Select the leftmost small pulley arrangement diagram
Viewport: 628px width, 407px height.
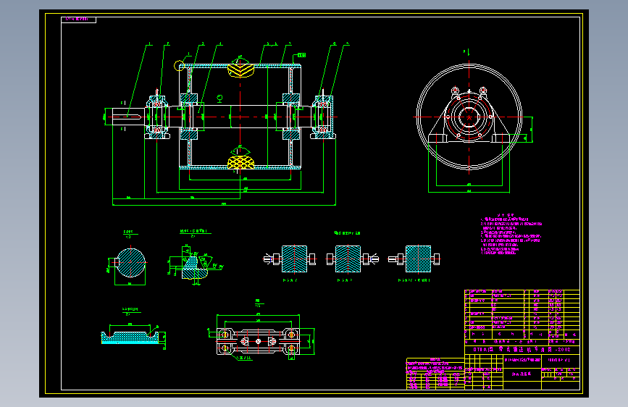[x=290, y=259]
